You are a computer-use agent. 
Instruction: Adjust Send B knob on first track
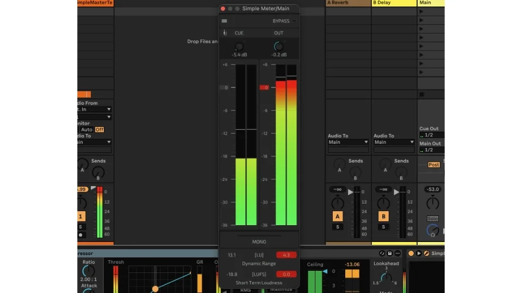pyautogui.click(x=98, y=172)
